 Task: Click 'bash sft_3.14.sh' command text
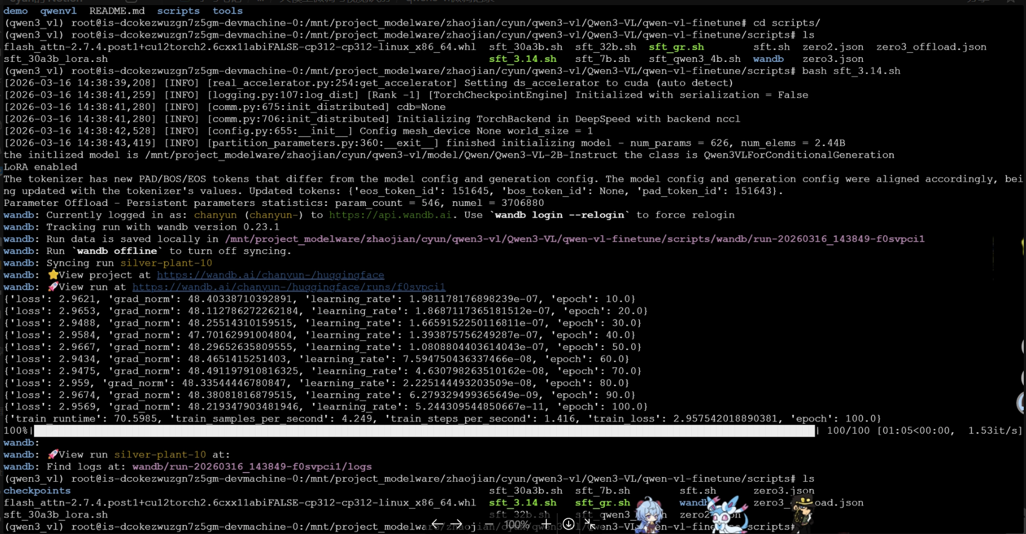(x=851, y=71)
